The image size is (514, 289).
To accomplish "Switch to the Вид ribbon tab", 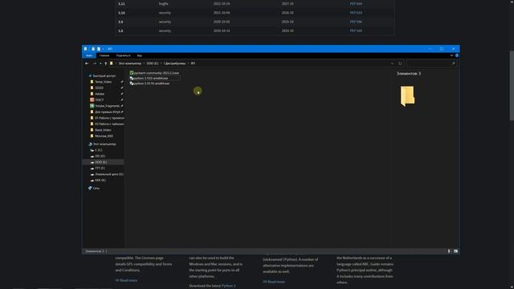I will point(139,55).
